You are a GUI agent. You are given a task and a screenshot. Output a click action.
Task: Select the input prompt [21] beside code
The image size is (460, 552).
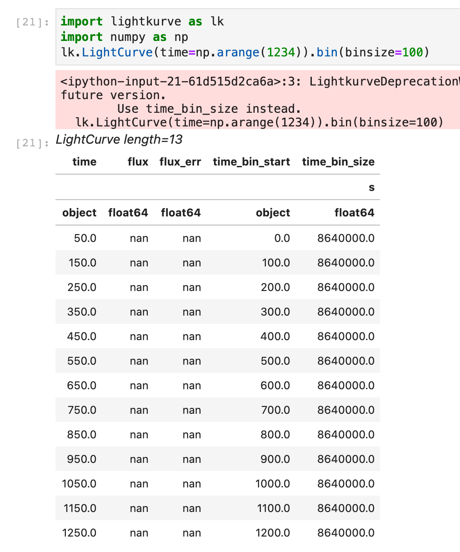[33, 22]
